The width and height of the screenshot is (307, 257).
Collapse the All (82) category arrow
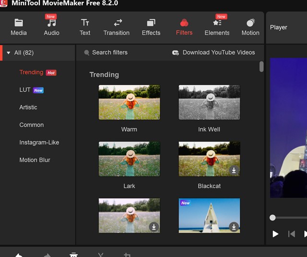(9, 53)
